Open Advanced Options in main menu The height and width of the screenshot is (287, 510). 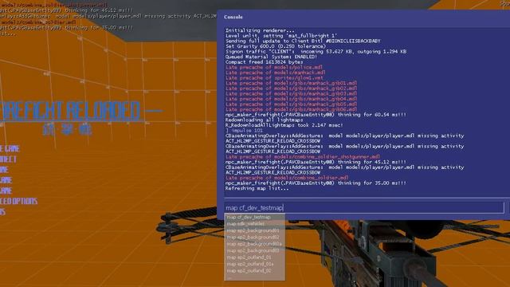pyautogui.click(x=18, y=201)
